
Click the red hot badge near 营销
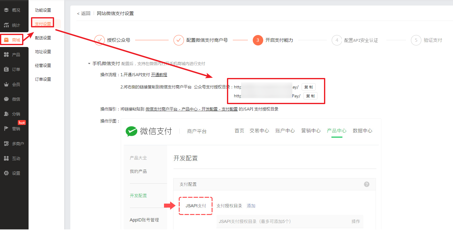[22, 123]
